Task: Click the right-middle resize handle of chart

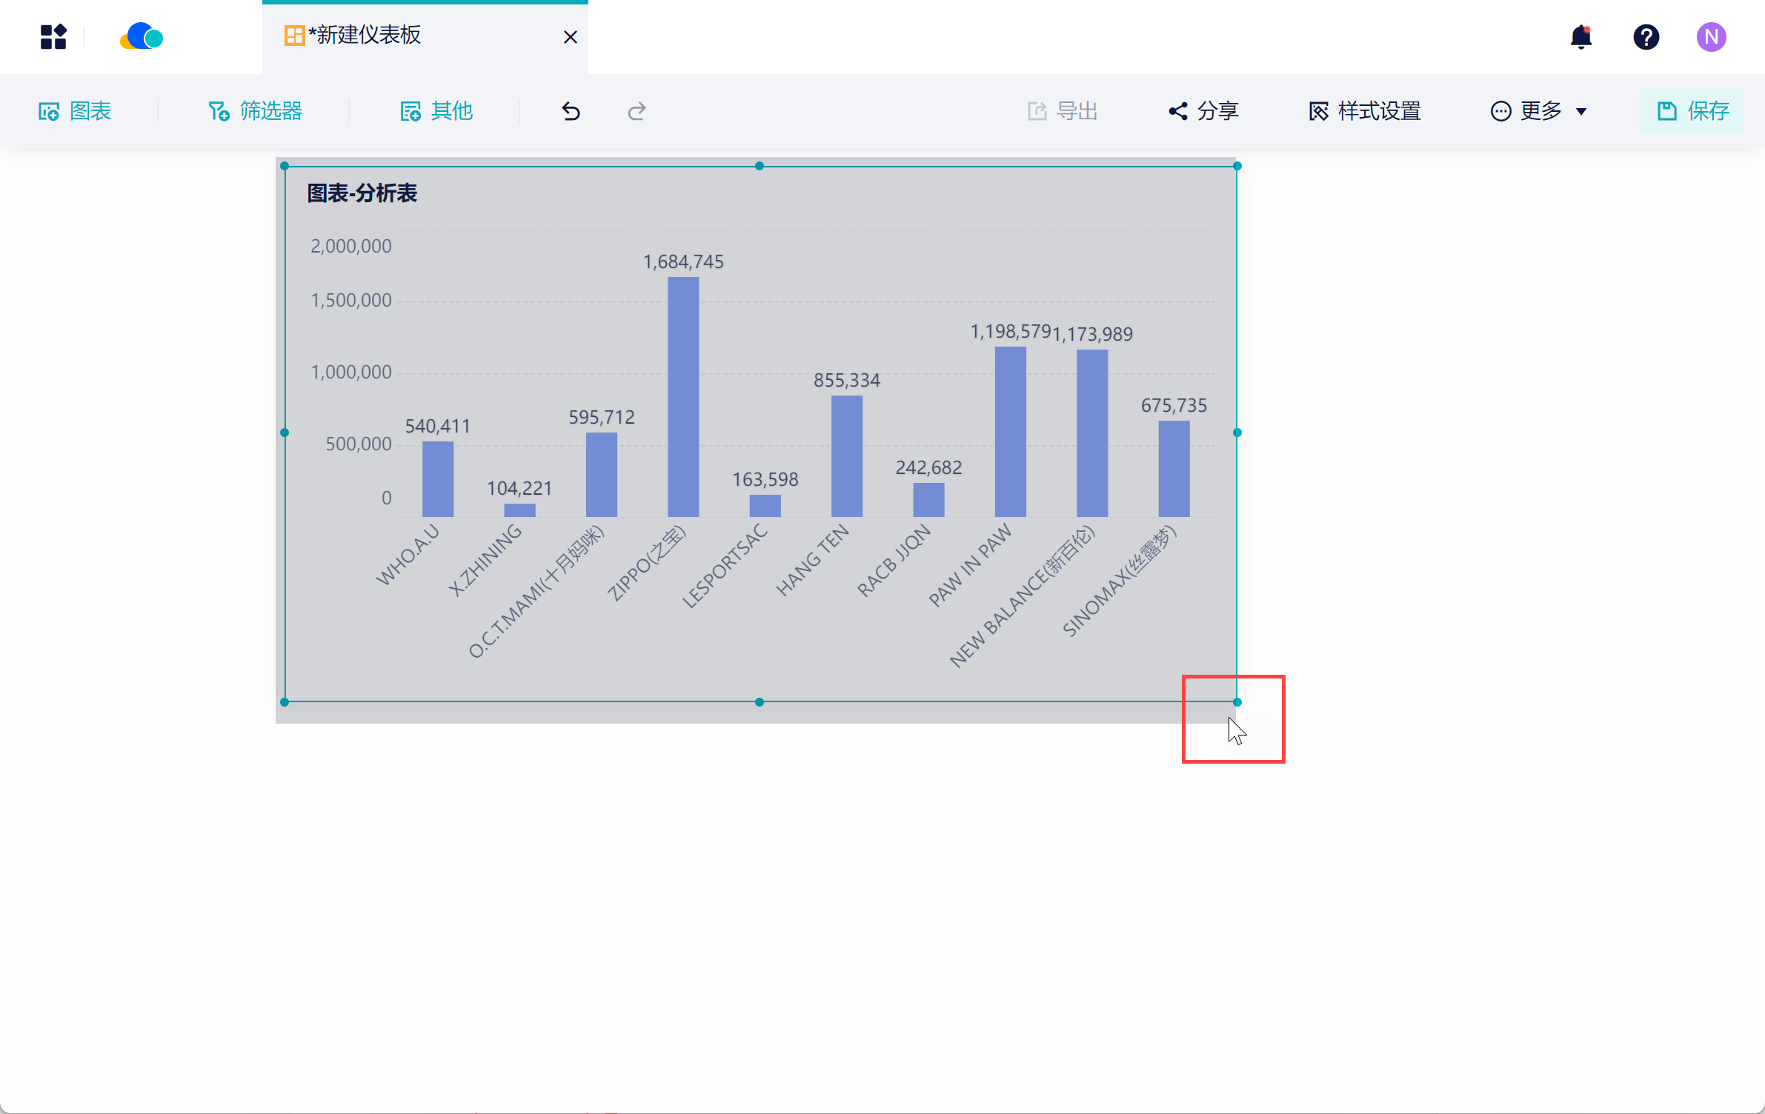Action: [x=1237, y=433]
